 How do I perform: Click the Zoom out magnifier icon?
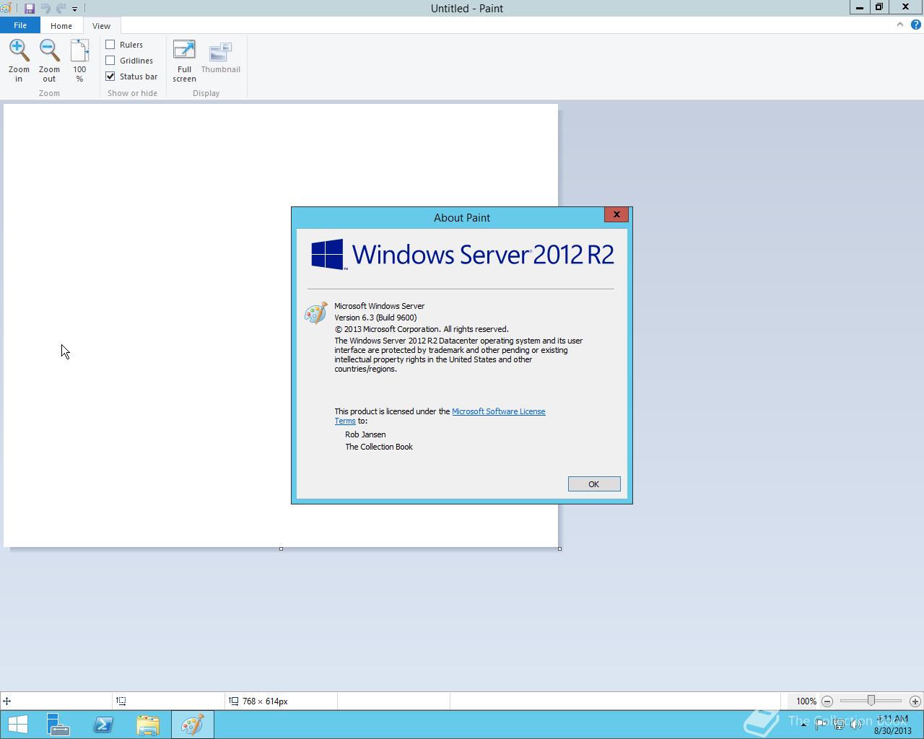49,51
